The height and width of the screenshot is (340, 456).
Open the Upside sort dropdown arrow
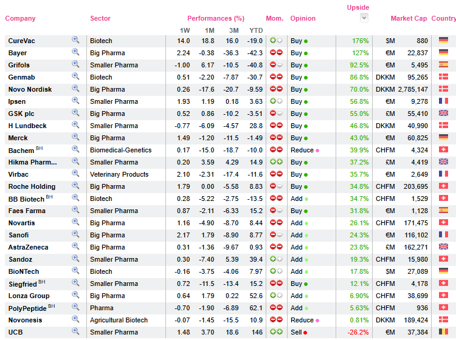(364, 18)
